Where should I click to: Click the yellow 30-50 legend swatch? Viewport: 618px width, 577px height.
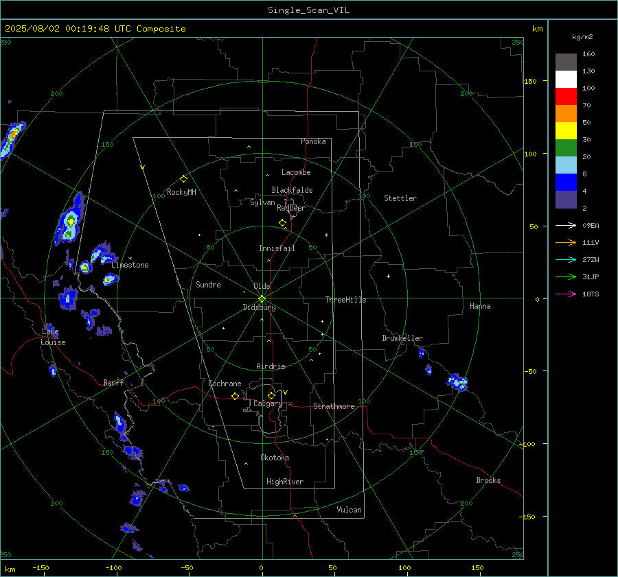click(x=566, y=131)
